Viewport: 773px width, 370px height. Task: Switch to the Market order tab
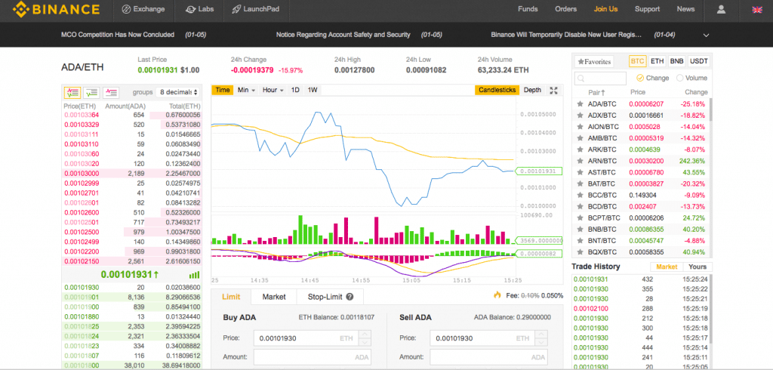(273, 297)
